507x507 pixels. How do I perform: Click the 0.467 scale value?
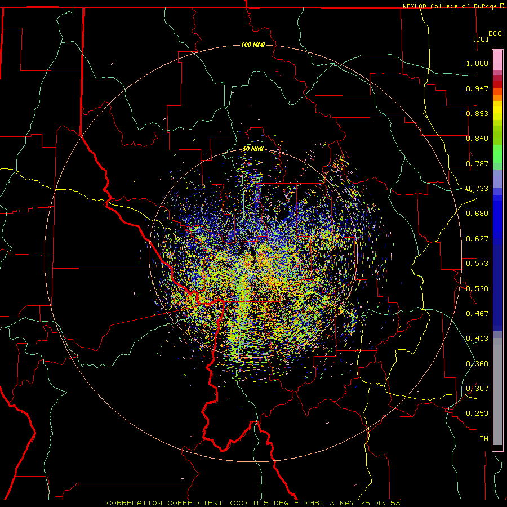[477, 314]
